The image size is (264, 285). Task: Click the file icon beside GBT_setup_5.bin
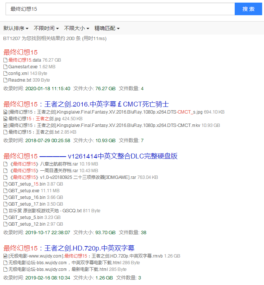click(6, 217)
